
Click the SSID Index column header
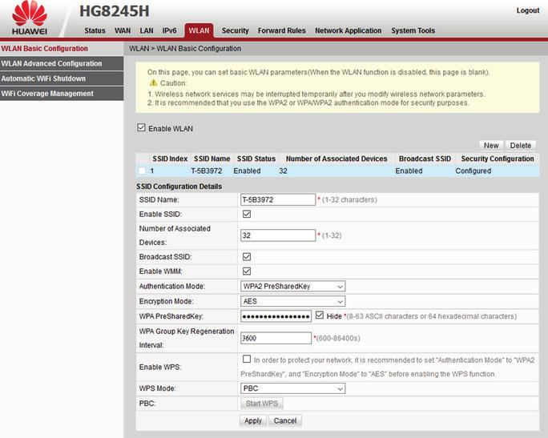(170, 159)
